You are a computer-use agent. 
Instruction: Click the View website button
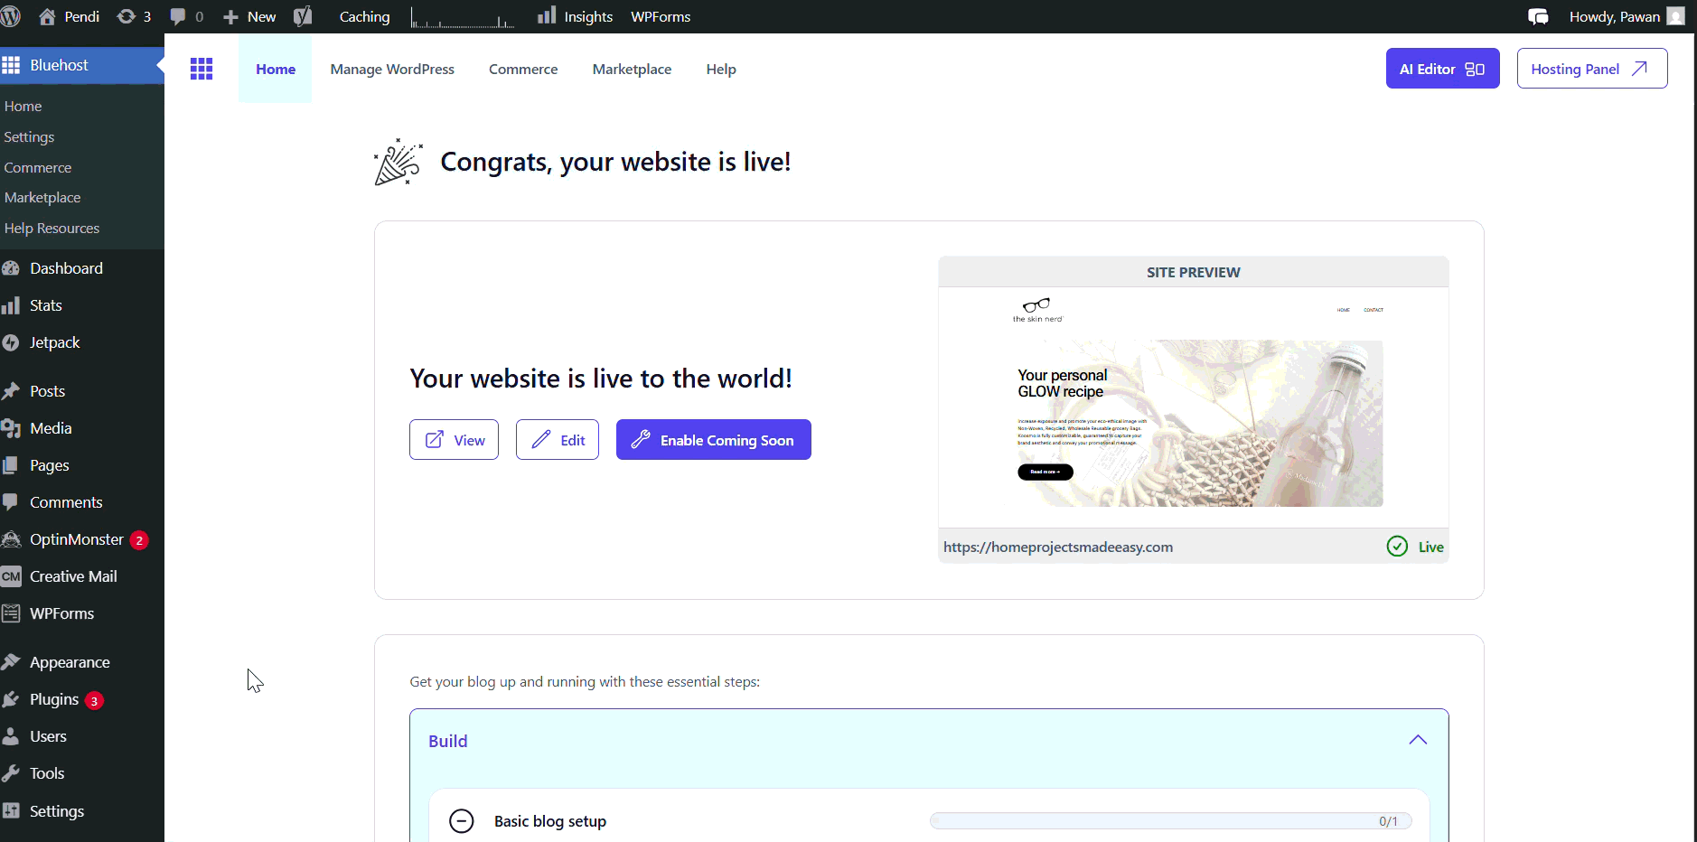(454, 440)
